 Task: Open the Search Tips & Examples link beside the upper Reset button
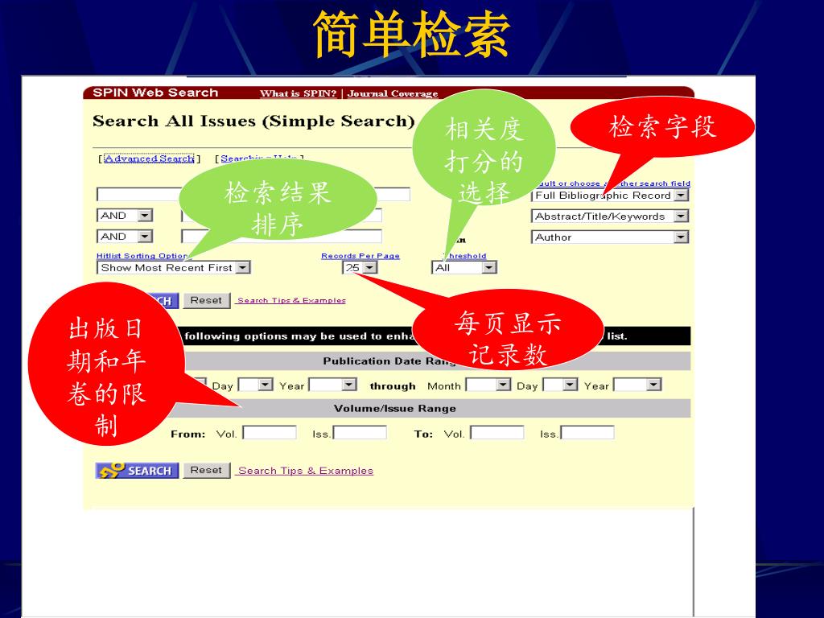click(291, 301)
